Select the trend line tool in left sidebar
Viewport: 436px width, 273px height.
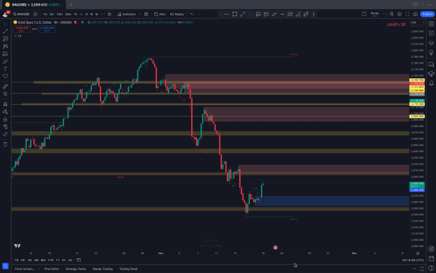6,31
